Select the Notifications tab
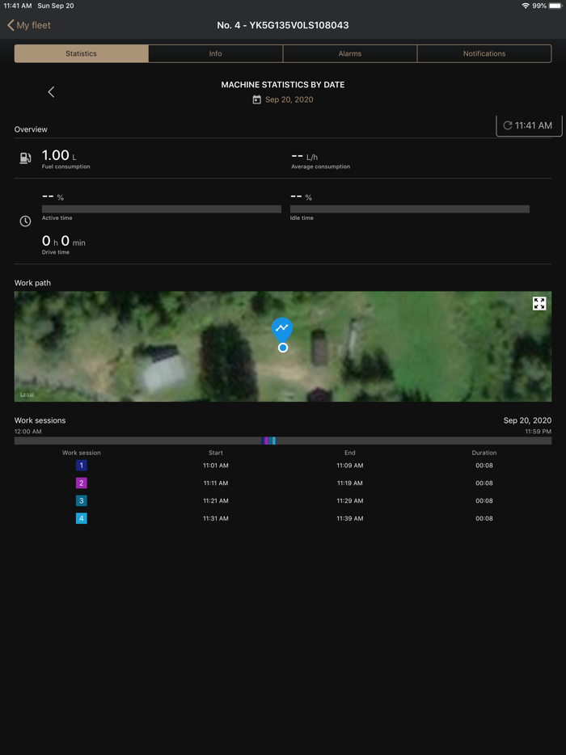Viewport: 566px width, 755px height. click(x=484, y=53)
